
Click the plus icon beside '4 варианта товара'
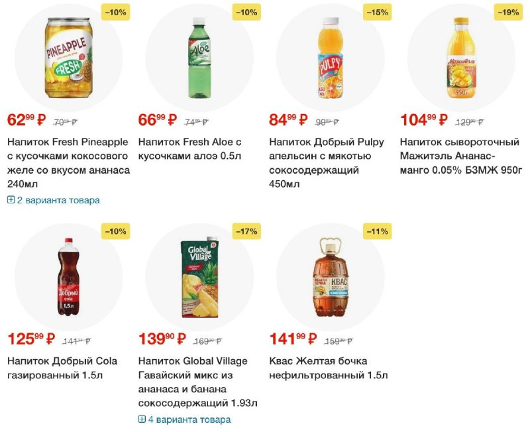142,419
